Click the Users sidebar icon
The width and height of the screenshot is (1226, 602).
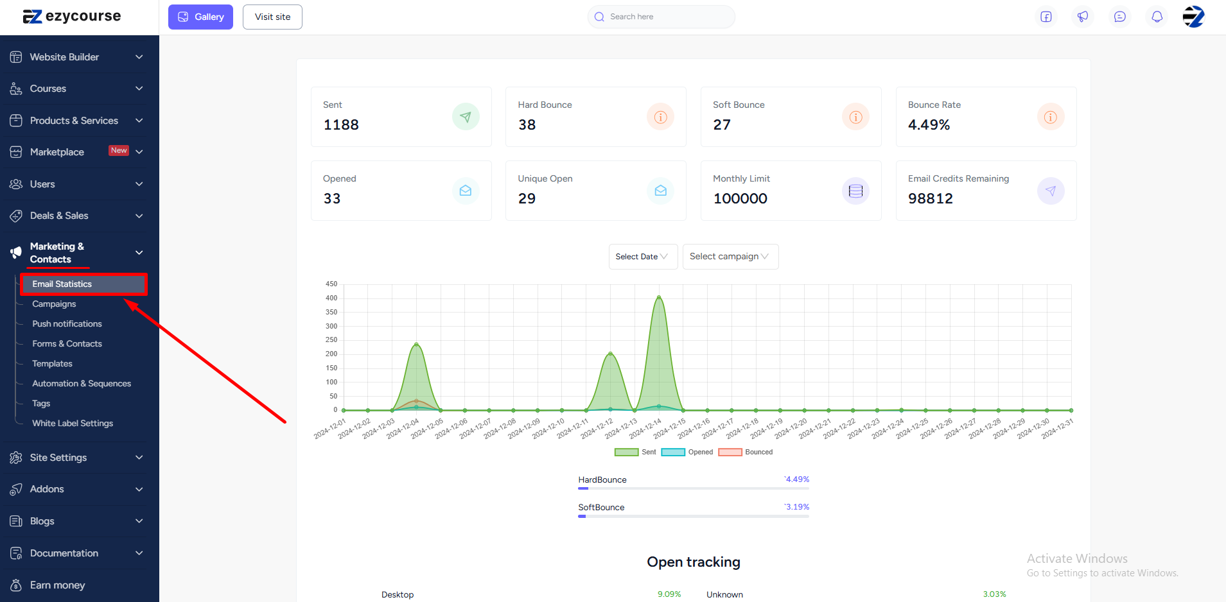16,184
